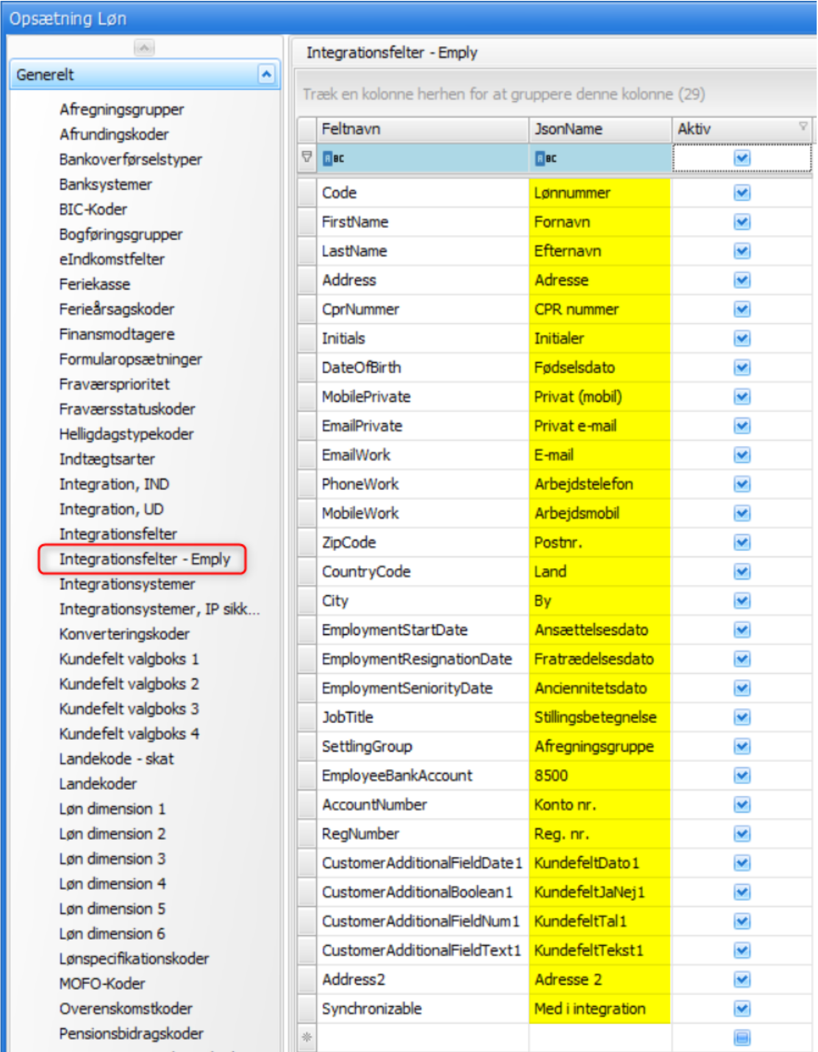Click the new row asterisk indicator
This screenshot has height=1052, width=818.
pyautogui.click(x=306, y=1037)
